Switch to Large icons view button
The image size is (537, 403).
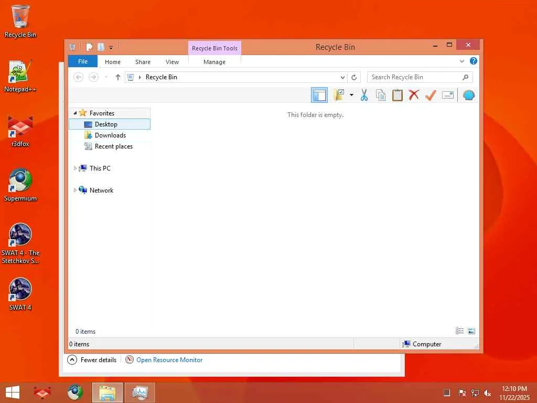[471, 331]
